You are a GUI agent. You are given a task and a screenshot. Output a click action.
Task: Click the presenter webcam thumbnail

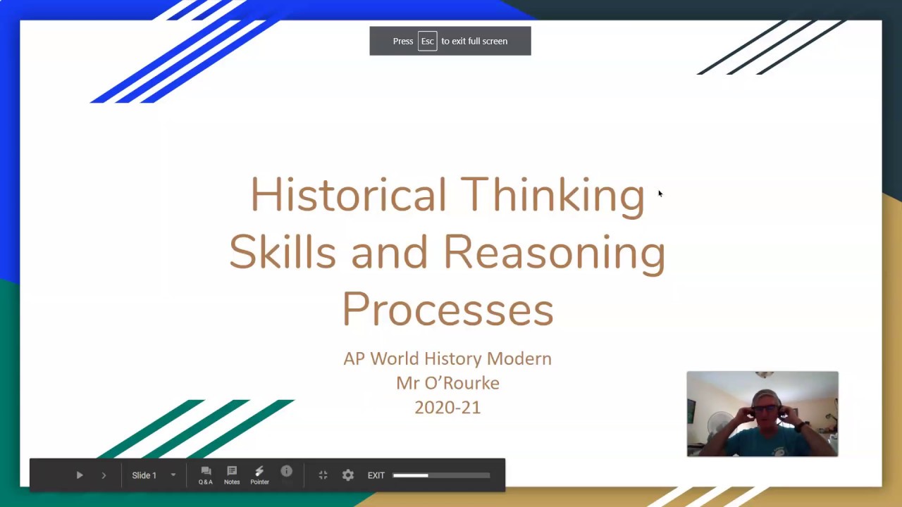(762, 414)
